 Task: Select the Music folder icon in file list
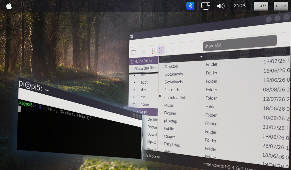161,105
